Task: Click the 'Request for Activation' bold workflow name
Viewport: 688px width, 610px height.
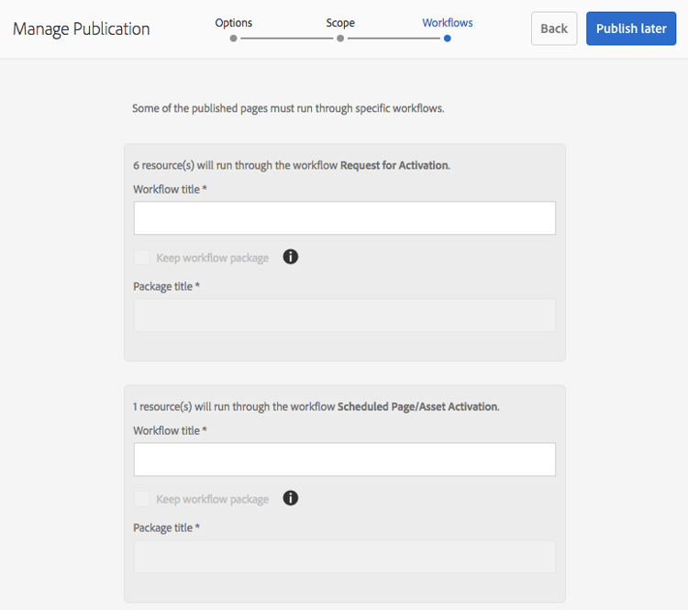Action: pos(394,165)
